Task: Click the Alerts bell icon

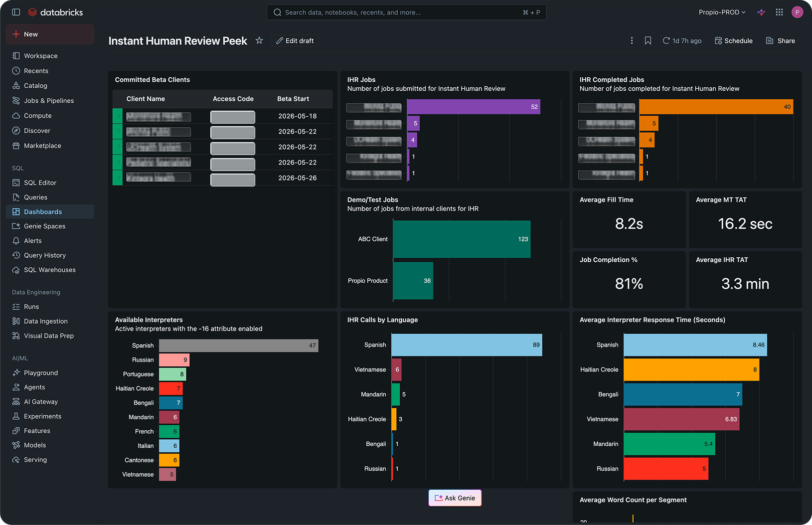Action: pyautogui.click(x=16, y=241)
